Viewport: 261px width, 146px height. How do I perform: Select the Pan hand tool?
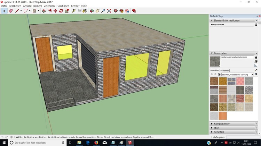97,11
